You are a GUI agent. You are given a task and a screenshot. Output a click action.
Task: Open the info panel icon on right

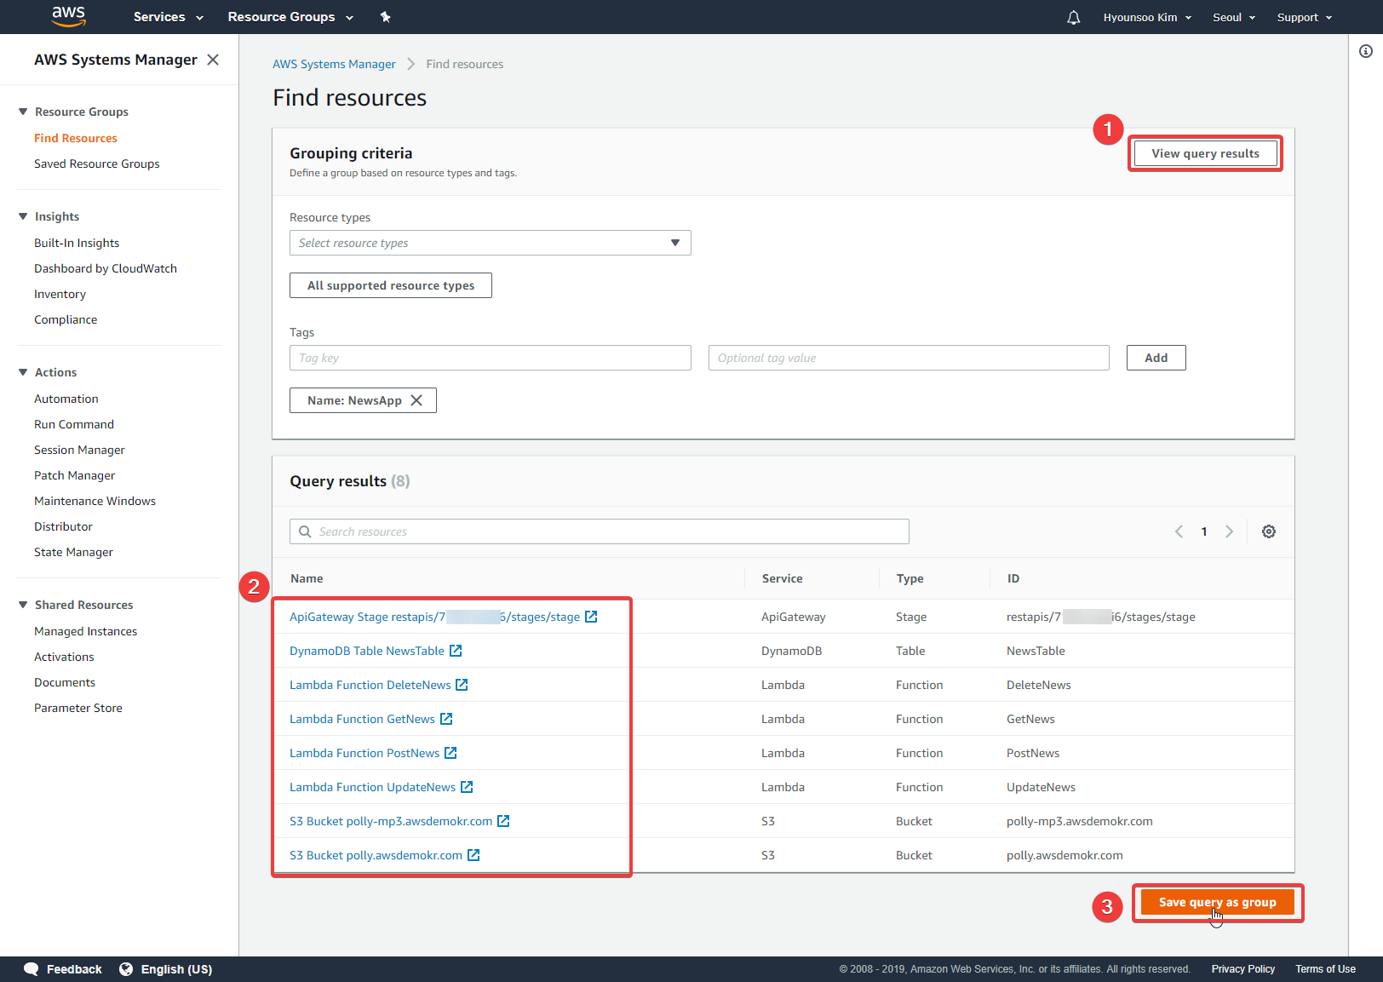coord(1366,51)
